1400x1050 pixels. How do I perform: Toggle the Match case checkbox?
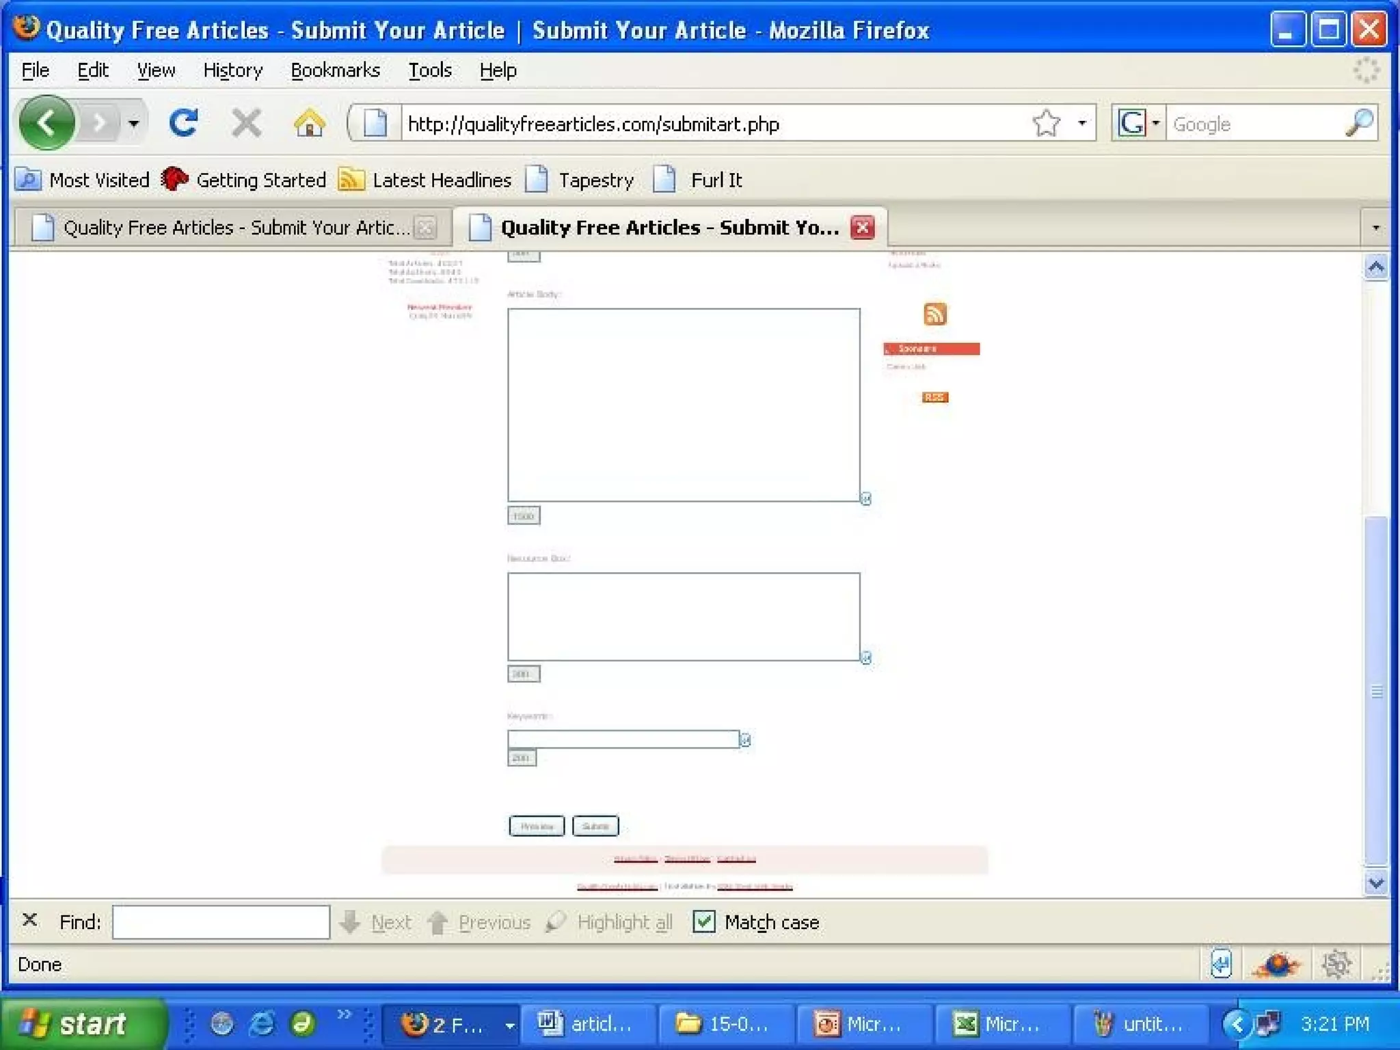click(703, 921)
